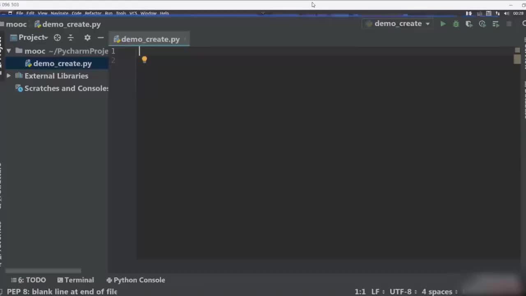
Task: Click the volume speaker tray icon
Action: (x=507, y=13)
